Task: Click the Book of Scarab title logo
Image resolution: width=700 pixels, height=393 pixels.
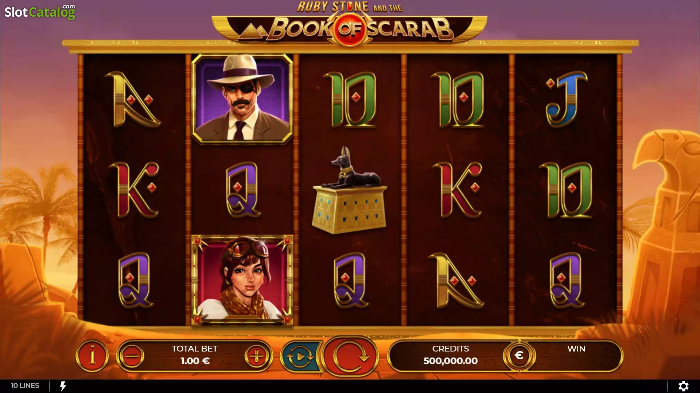Action: [x=350, y=24]
